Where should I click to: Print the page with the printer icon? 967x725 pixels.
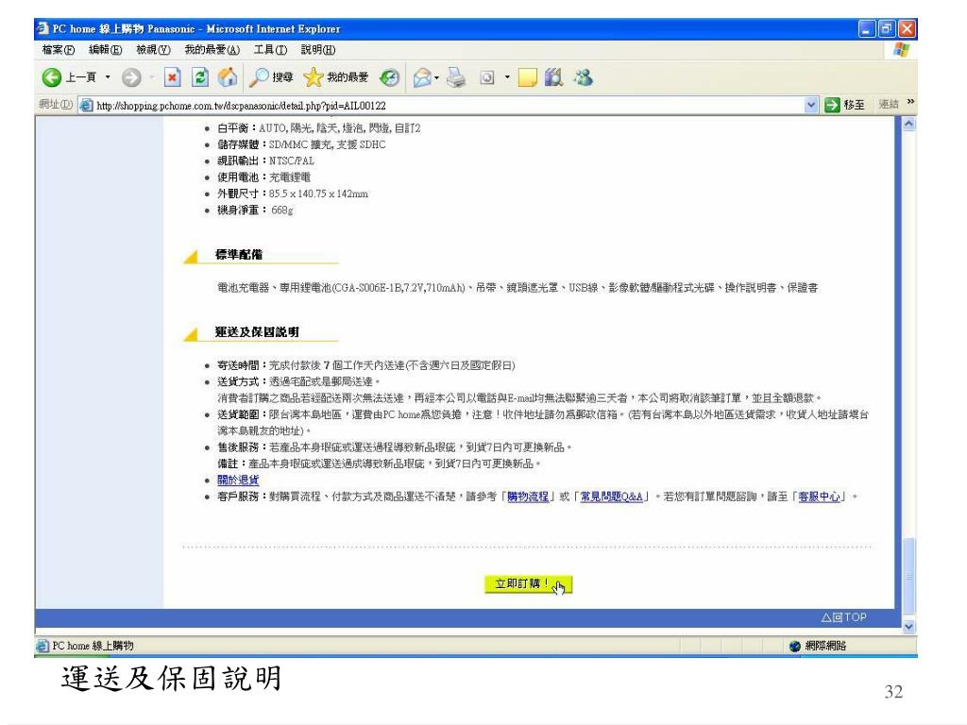click(x=456, y=77)
